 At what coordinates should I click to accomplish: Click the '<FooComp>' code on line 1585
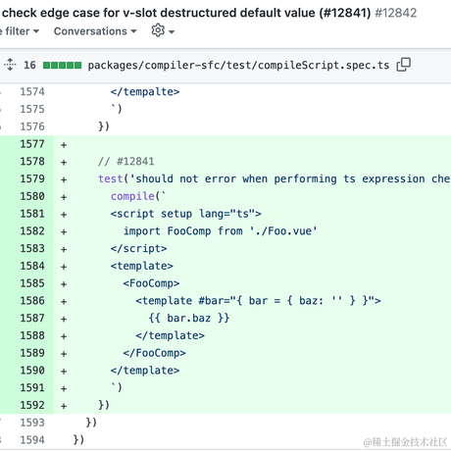pyautogui.click(x=151, y=283)
